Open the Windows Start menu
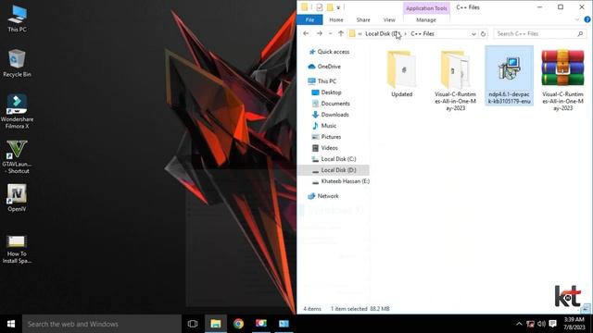This screenshot has height=333, width=593. click(x=11, y=324)
